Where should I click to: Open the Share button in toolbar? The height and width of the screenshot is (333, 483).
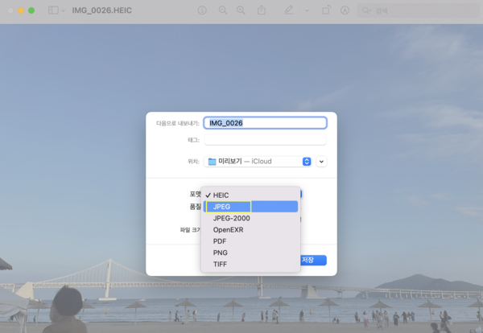point(262,10)
